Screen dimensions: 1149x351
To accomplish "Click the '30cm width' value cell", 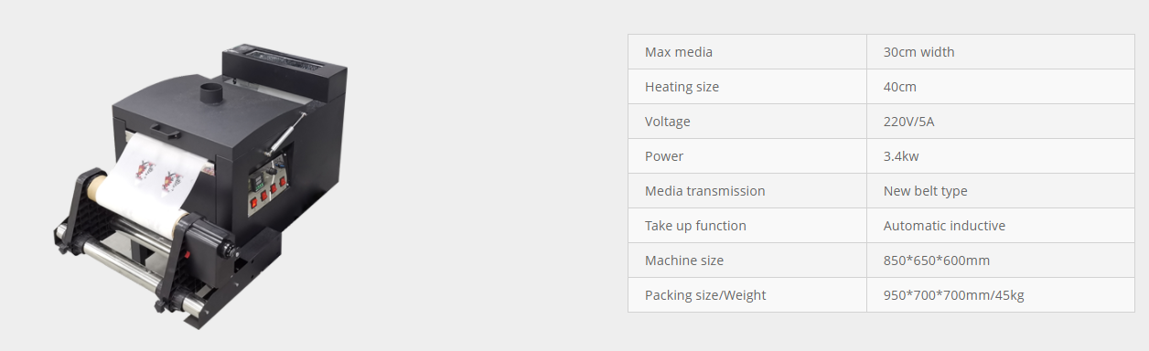I will pos(1001,52).
